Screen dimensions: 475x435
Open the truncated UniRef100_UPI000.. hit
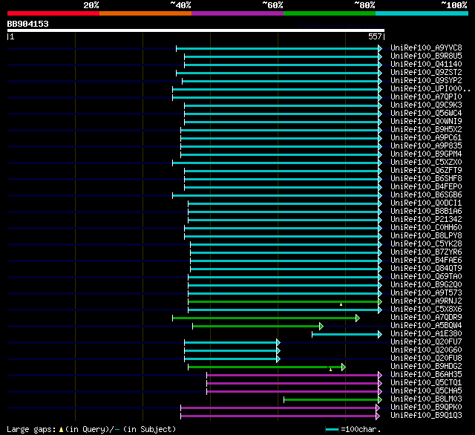[430, 89]
